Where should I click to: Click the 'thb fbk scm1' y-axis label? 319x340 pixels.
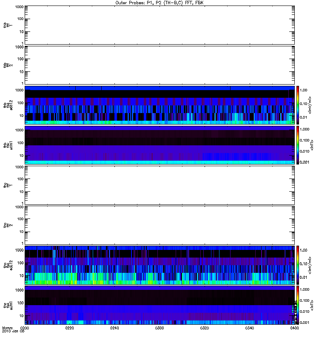pos(8,145)
